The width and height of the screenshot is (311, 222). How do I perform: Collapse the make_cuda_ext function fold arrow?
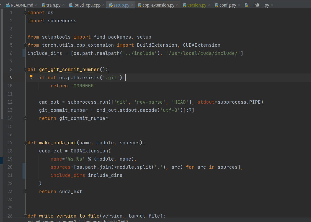pyautogui.click(x=25, y=142)
